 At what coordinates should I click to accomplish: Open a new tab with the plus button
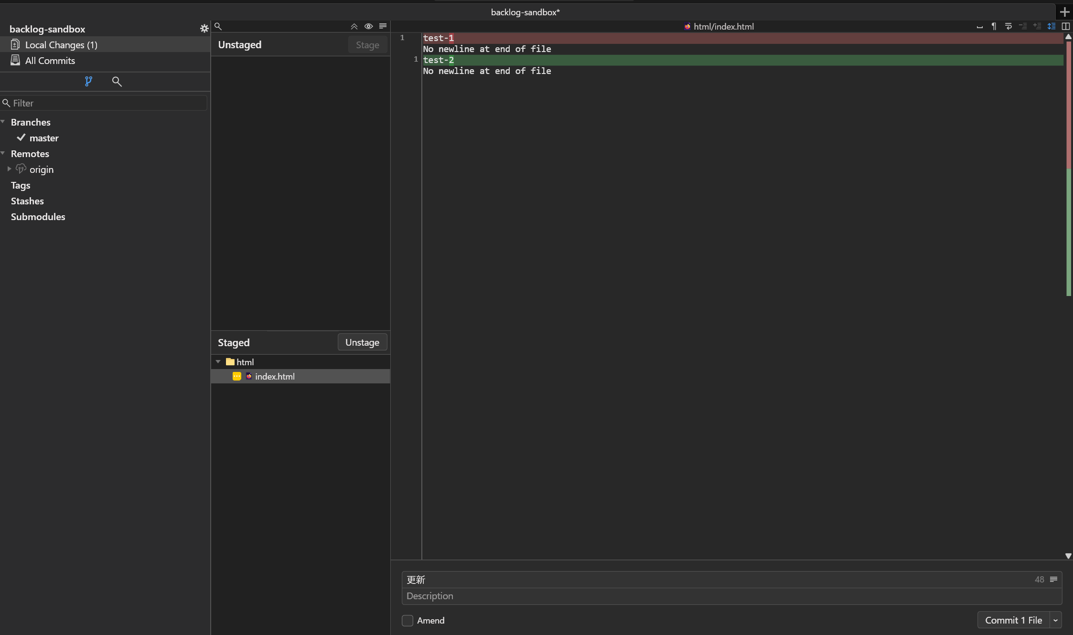pyautogui.click(x=1064, y=11)
